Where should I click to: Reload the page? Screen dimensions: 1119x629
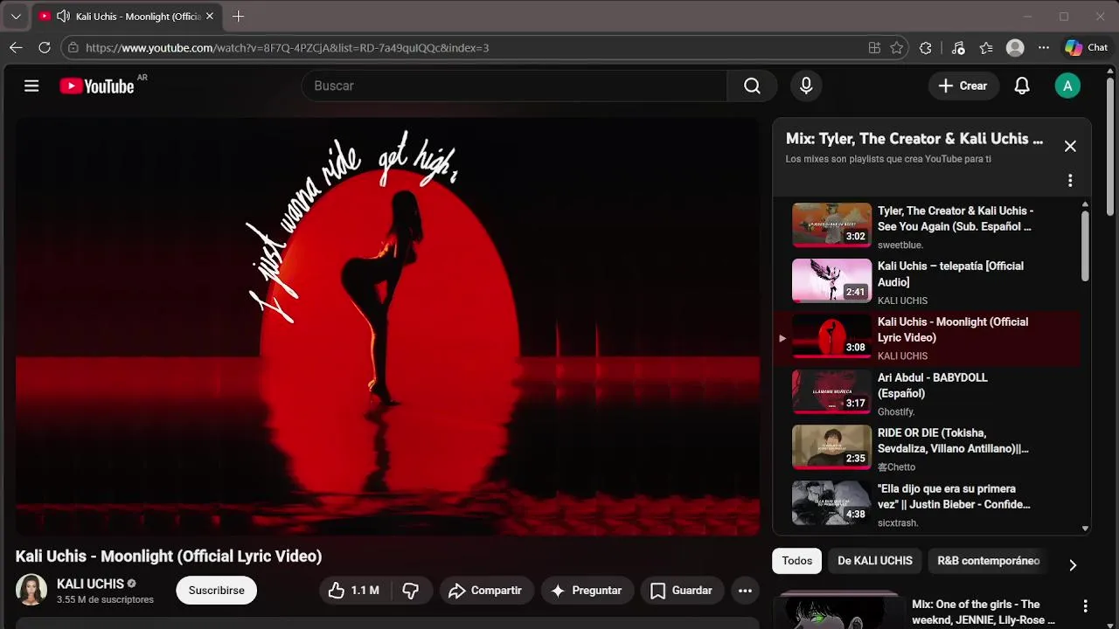[x=44, y=48]
